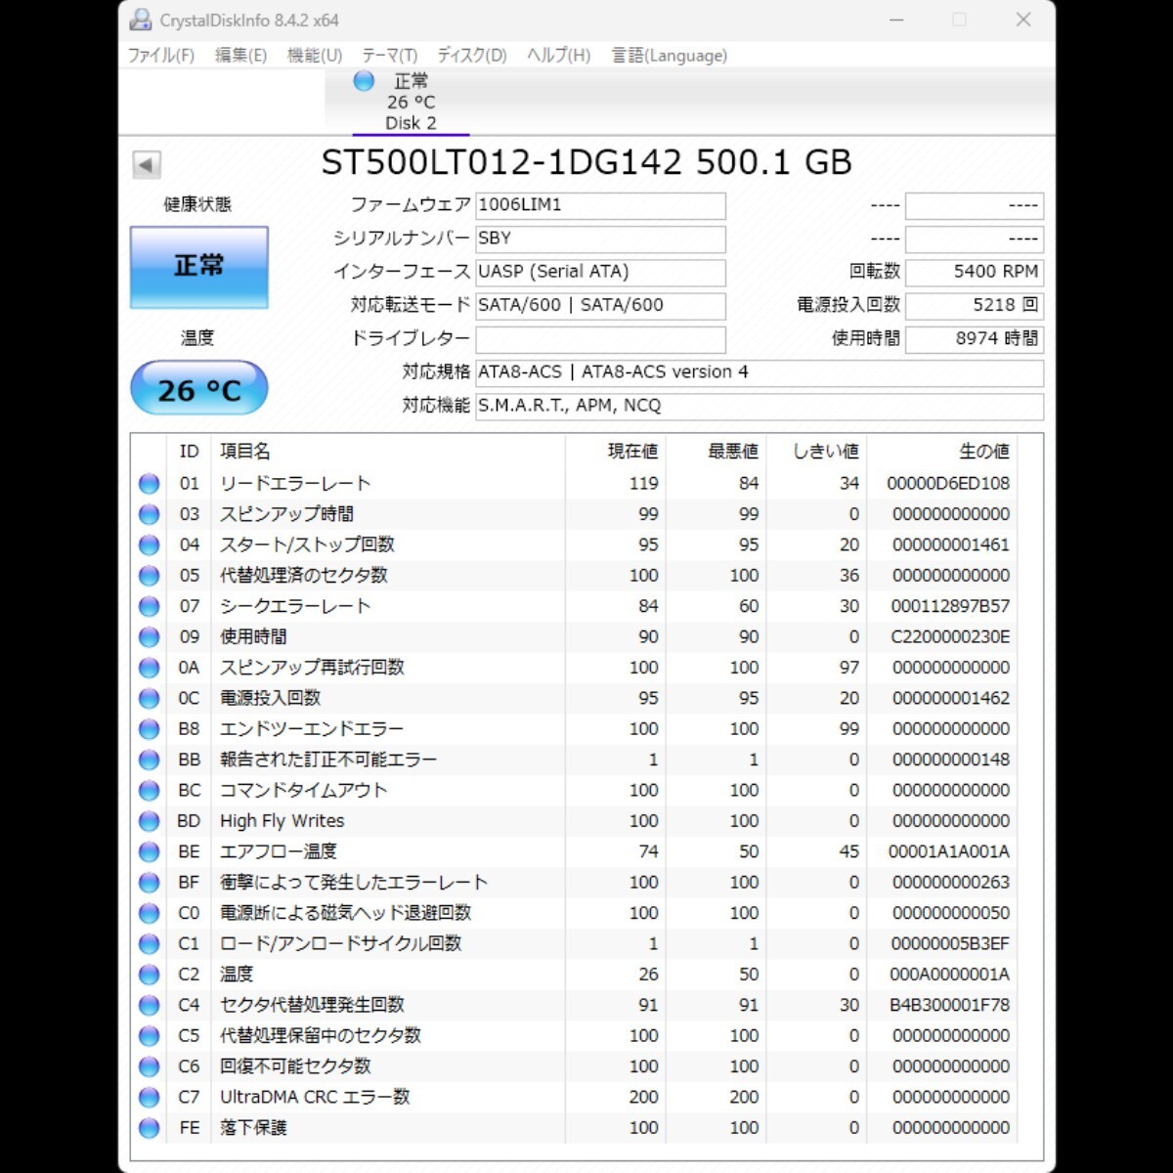Open the 編集(E) menu
This screenshot has height=1173, width=1173.
click(x=240, y=56)
